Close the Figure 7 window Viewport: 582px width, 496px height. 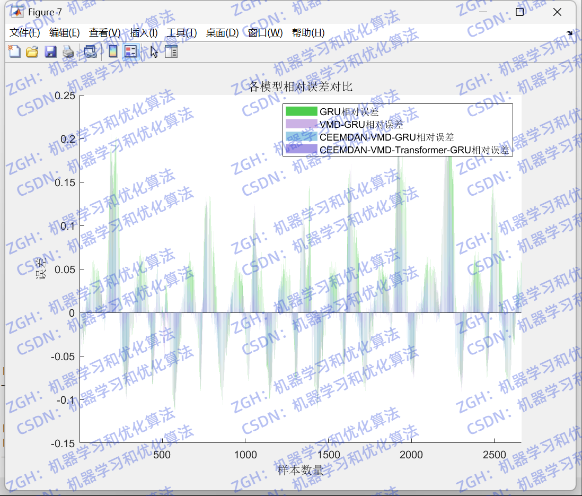(x=557, y=12)
